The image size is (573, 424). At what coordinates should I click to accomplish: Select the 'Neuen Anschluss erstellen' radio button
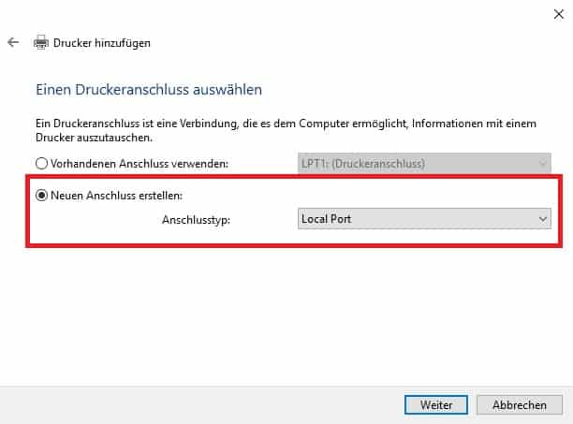(41, 196)
